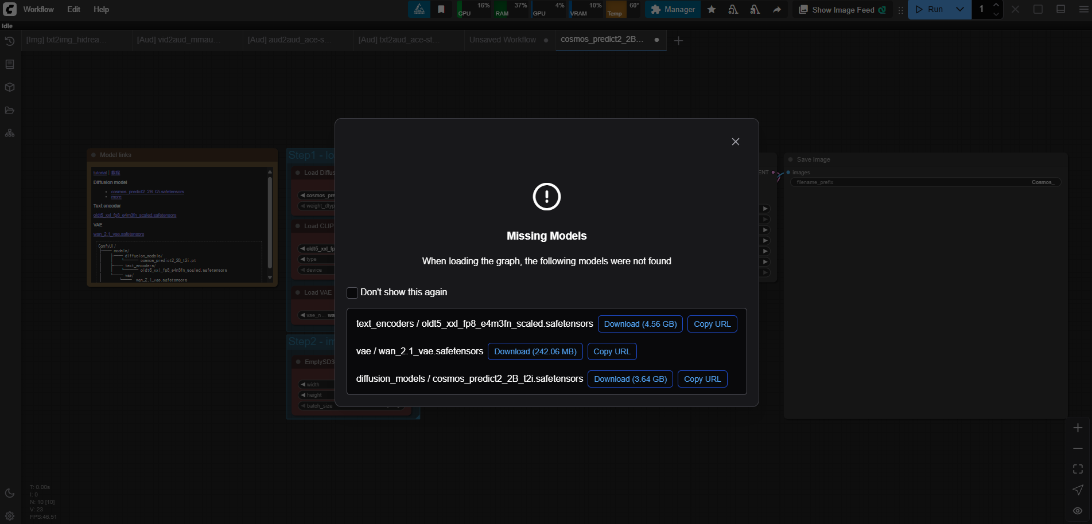Click the bookmark icon in the top bar
This screenshot has height=524, width=1092.
[x=441, y=9]
